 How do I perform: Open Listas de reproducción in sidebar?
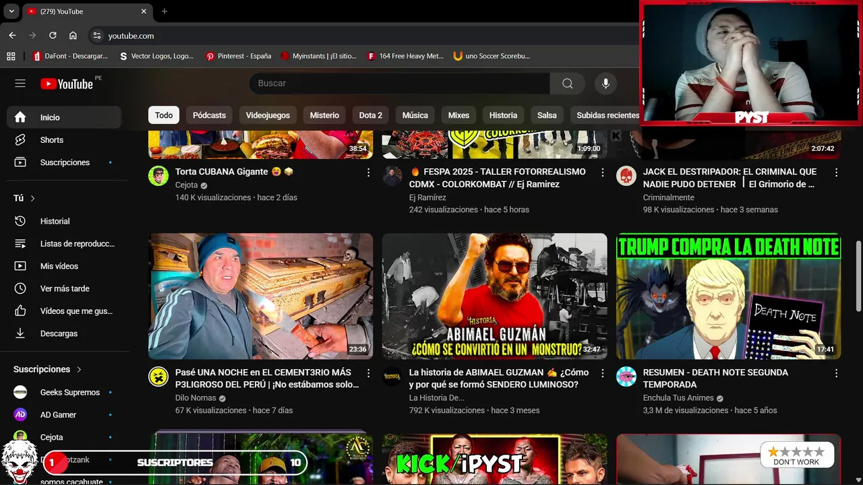click(x=64, y=244)
